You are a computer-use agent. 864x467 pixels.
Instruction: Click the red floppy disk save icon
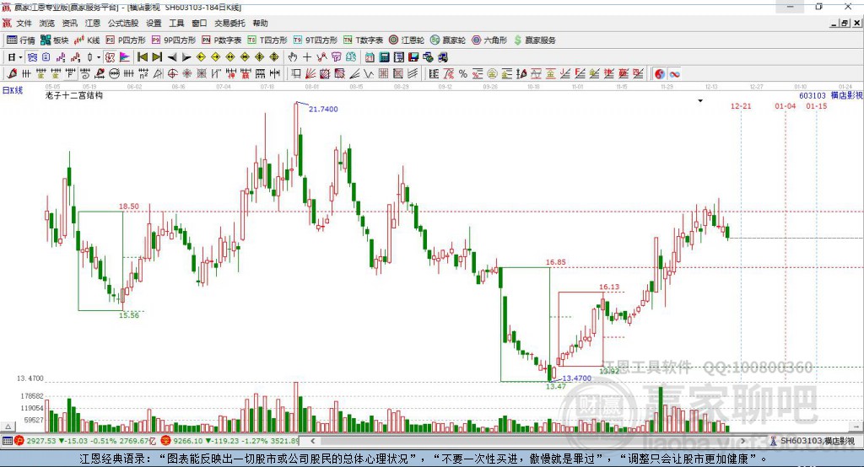413,56
